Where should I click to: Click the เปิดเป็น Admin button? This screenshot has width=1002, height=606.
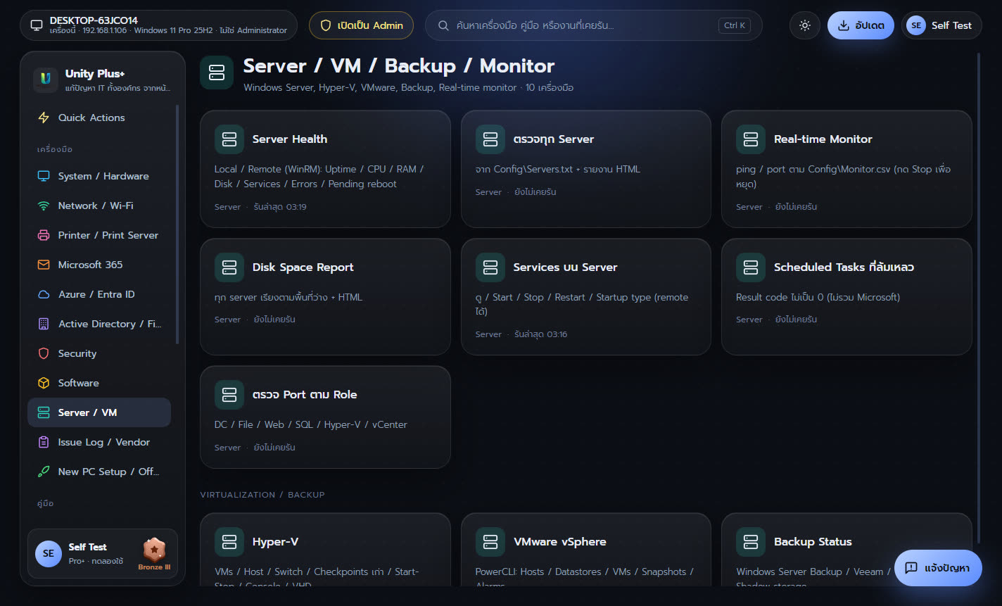click(362, 25)
